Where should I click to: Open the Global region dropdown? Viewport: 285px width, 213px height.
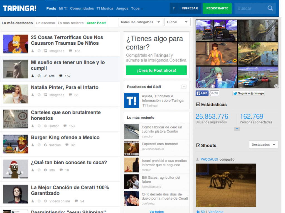coord(177,22)
